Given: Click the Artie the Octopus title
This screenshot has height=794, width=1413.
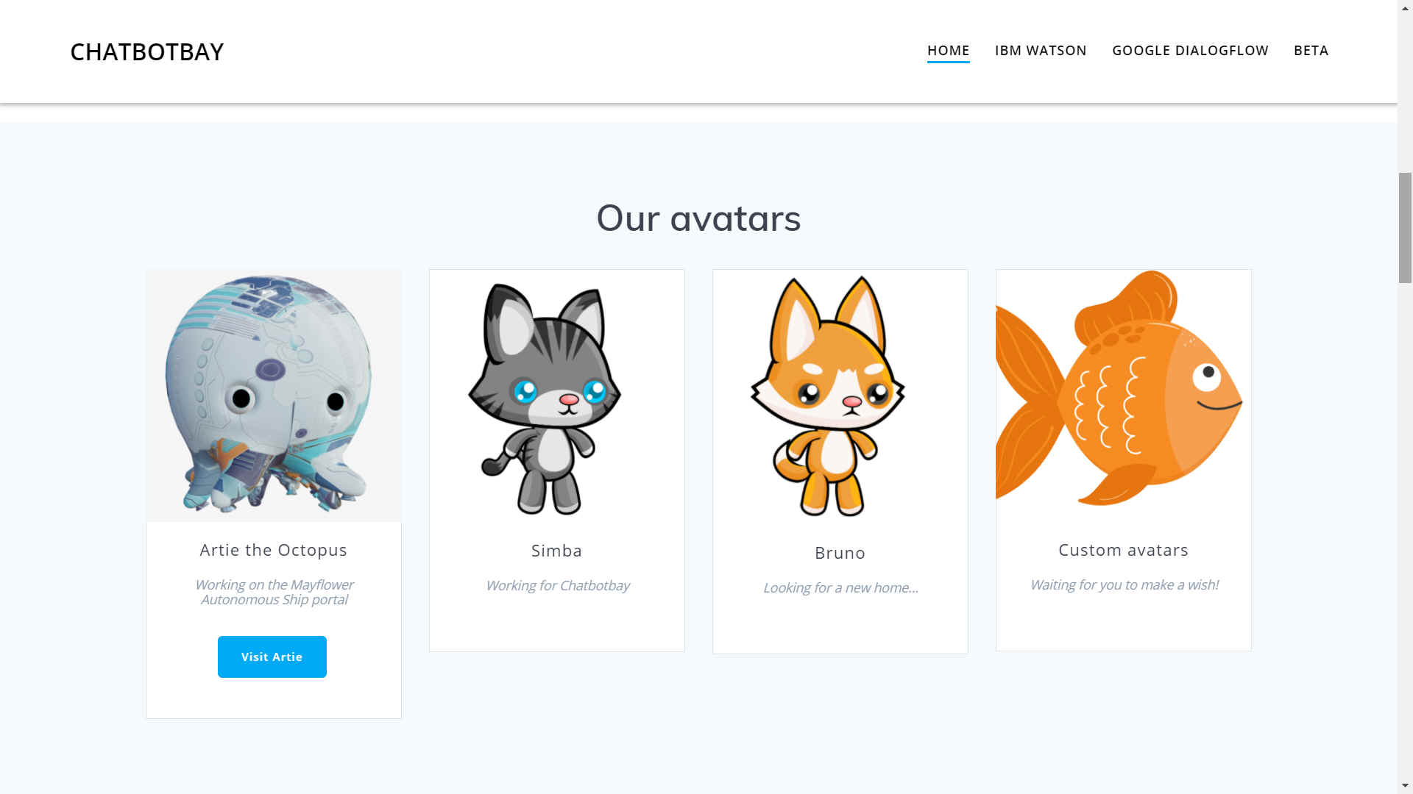Looking at the screenshot, I should point(274,550).
